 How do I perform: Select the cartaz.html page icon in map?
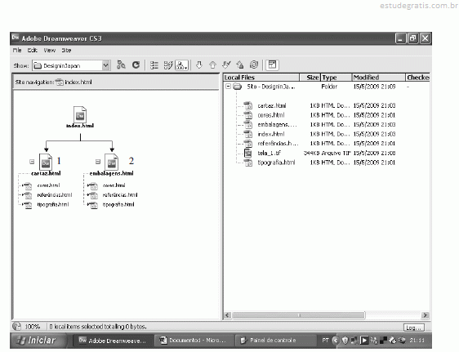(46, 162)
